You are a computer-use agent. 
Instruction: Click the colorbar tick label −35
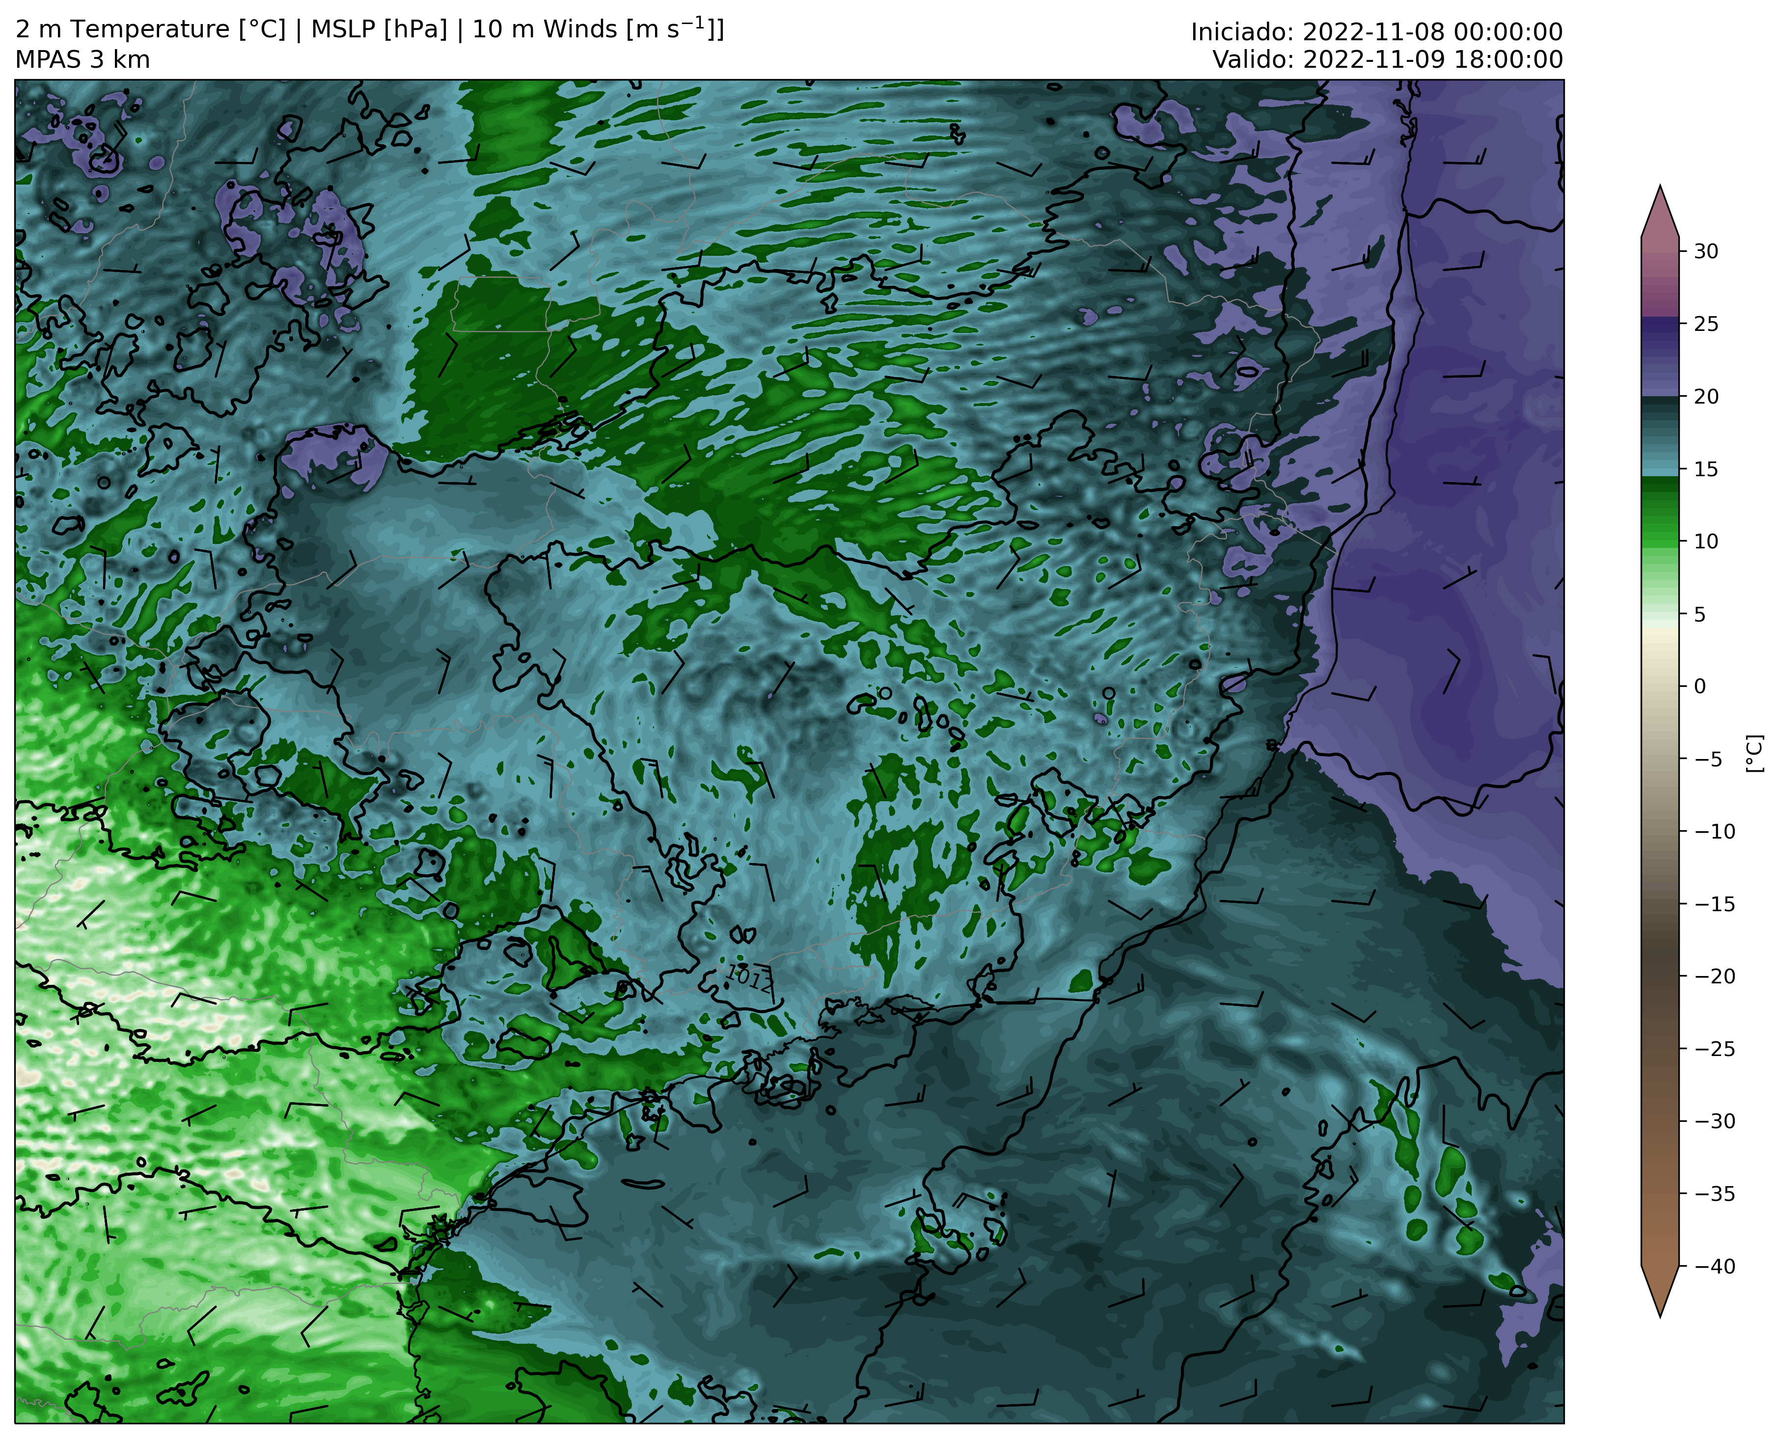click(1714, 1194)
